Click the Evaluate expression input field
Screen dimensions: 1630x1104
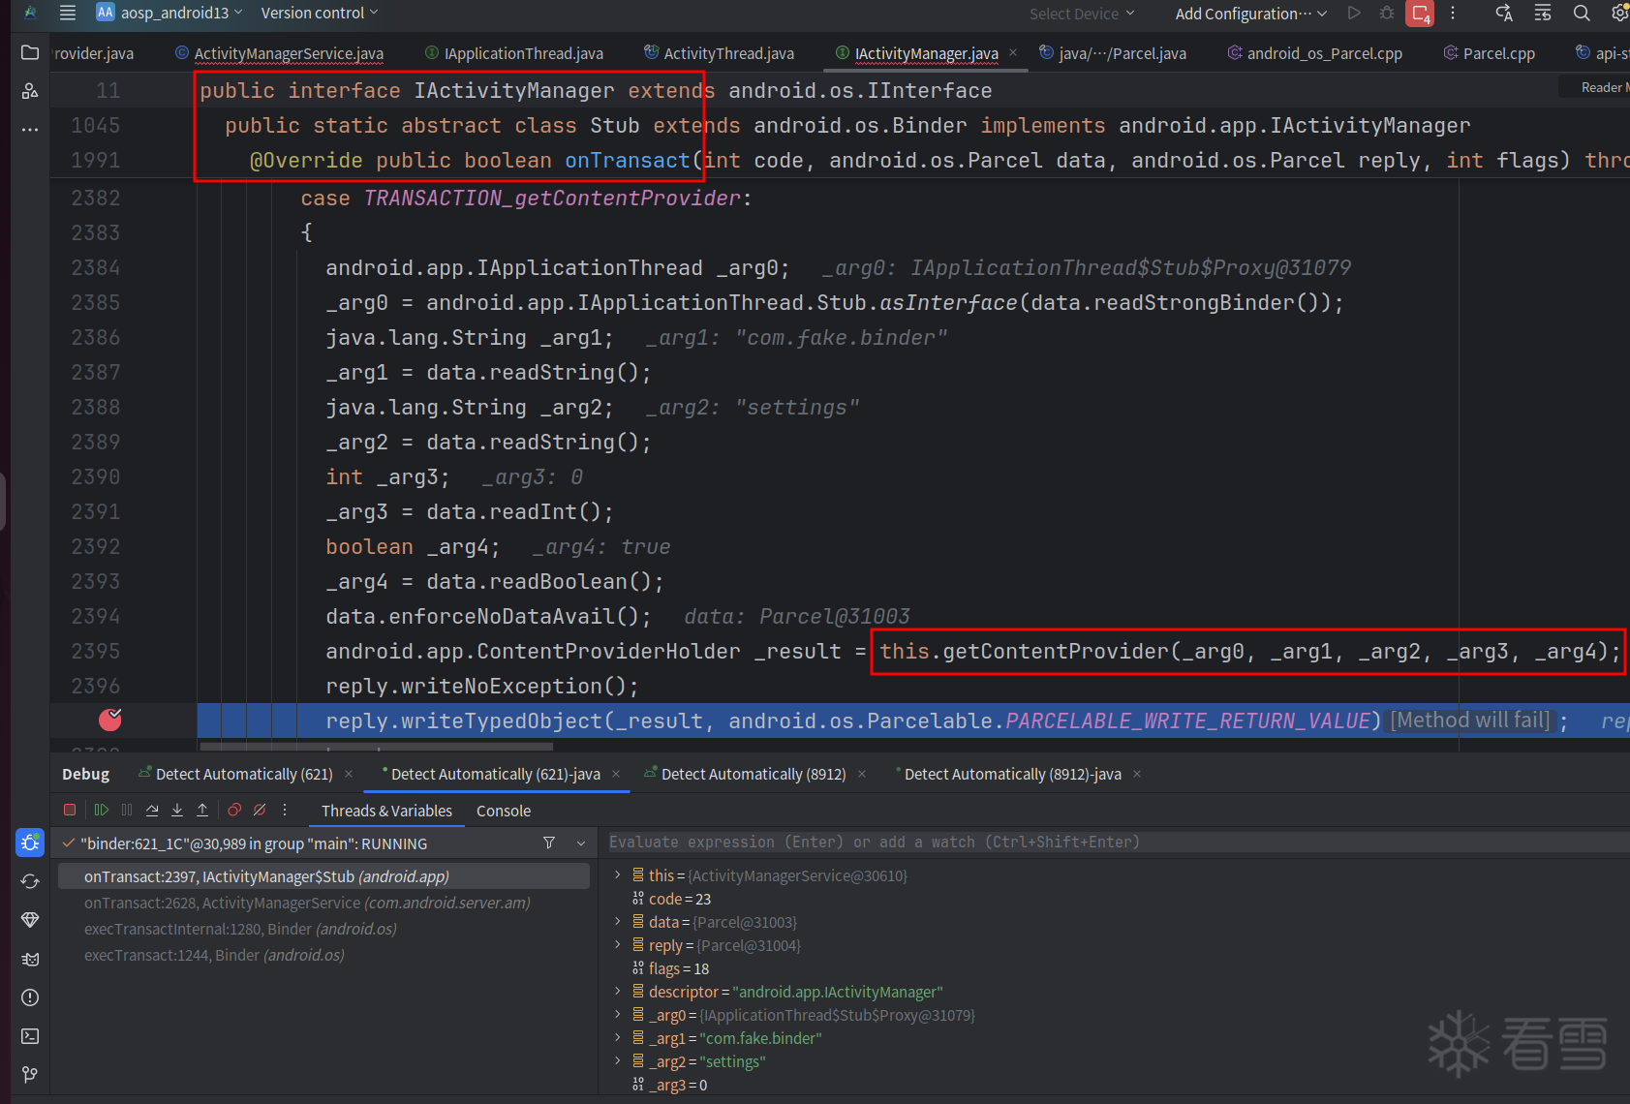pos(1114,842)
